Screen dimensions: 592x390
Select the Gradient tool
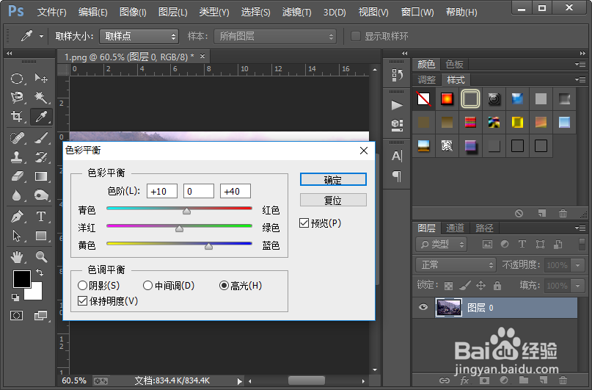(41, 176)
